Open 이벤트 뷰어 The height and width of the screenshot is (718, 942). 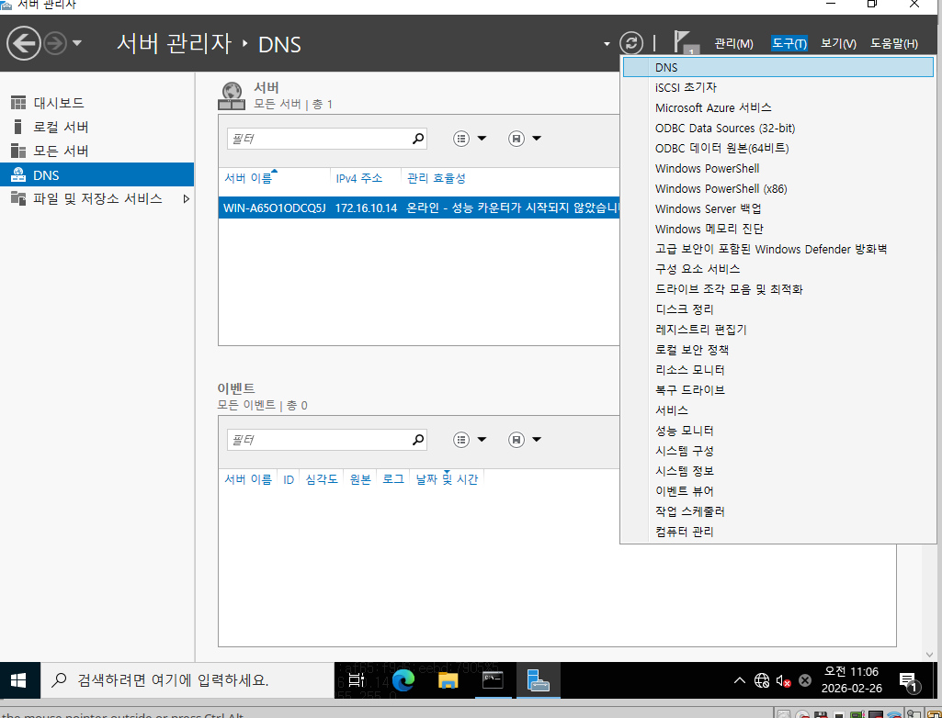(778, 491)
